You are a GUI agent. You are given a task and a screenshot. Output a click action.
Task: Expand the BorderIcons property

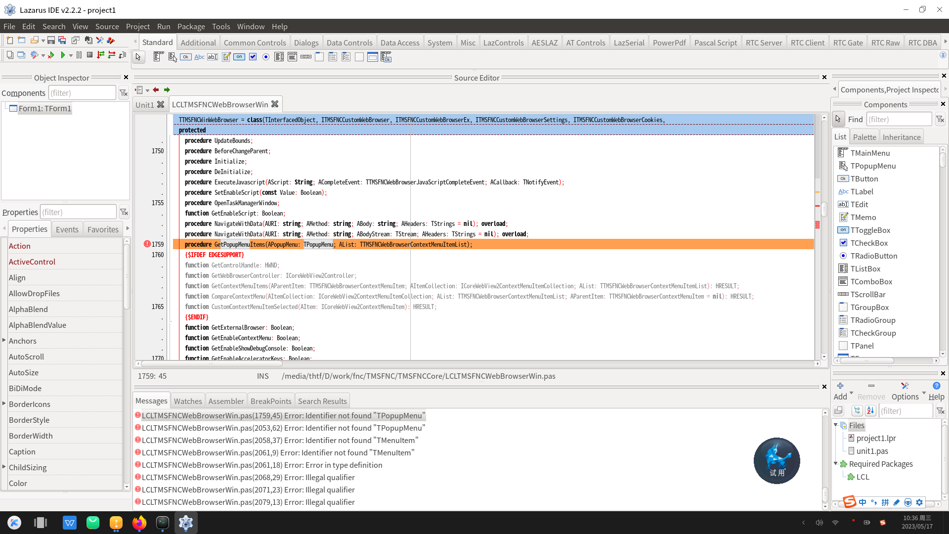4,403
